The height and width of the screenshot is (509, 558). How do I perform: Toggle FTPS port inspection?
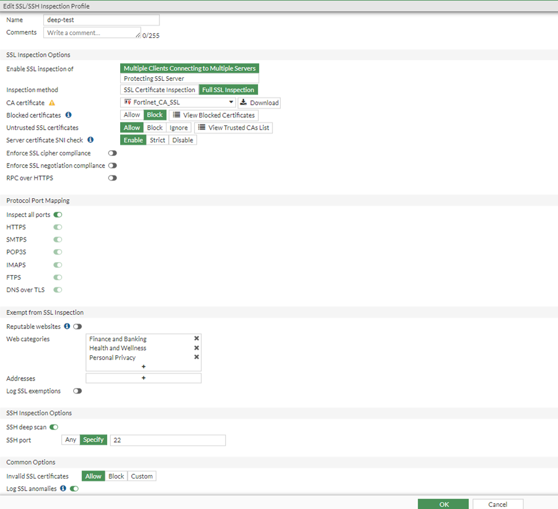point(58,277)
